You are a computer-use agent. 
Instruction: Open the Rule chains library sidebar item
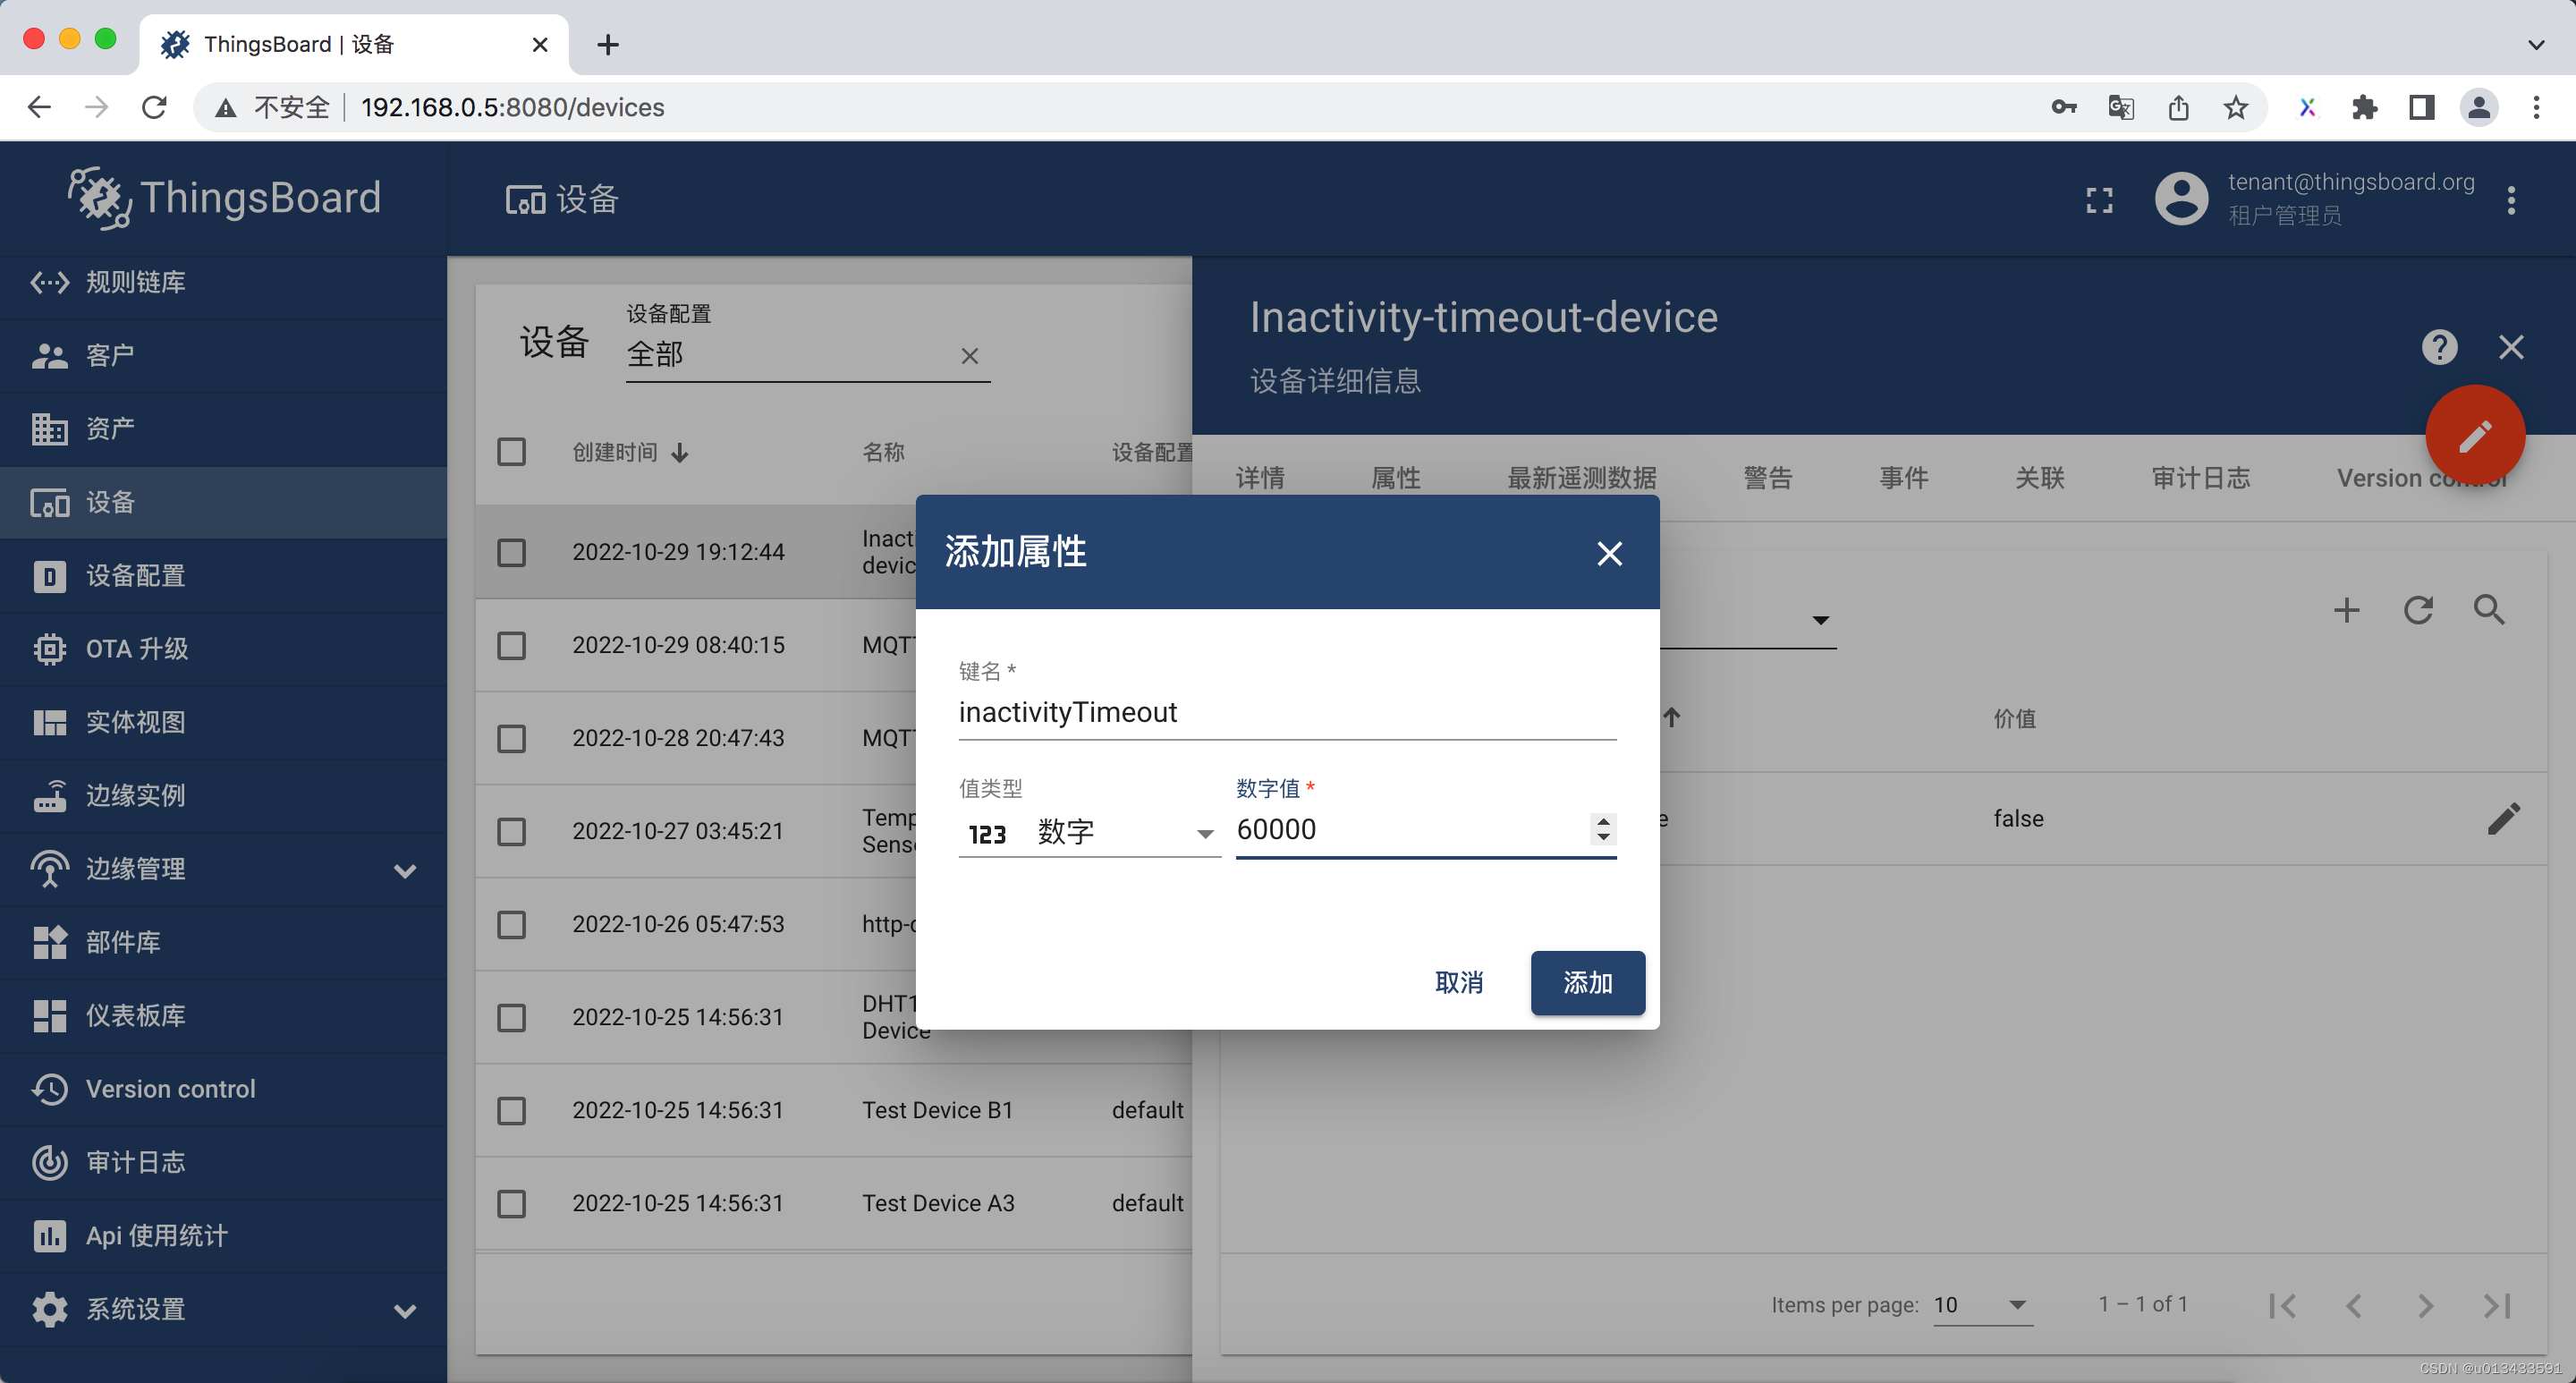pos(223,282)
